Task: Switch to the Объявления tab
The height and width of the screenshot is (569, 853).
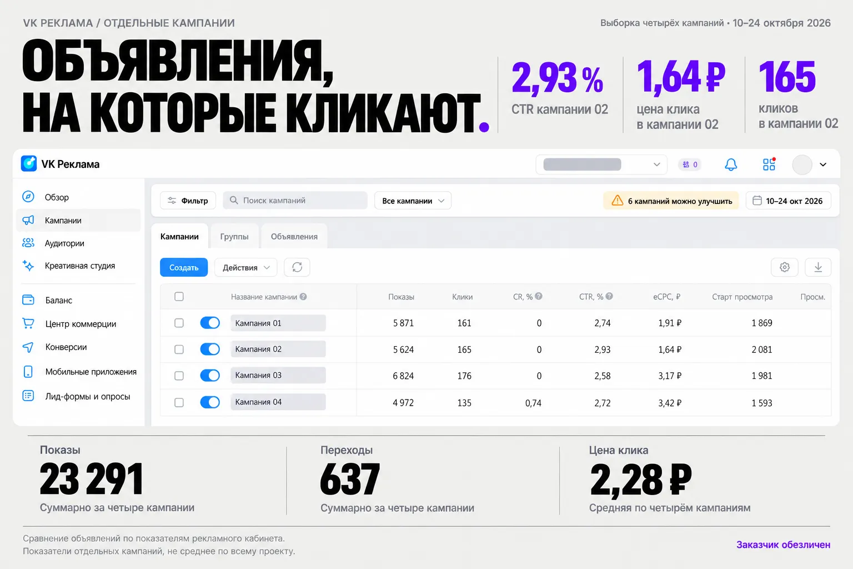Action: coord(294,236)
